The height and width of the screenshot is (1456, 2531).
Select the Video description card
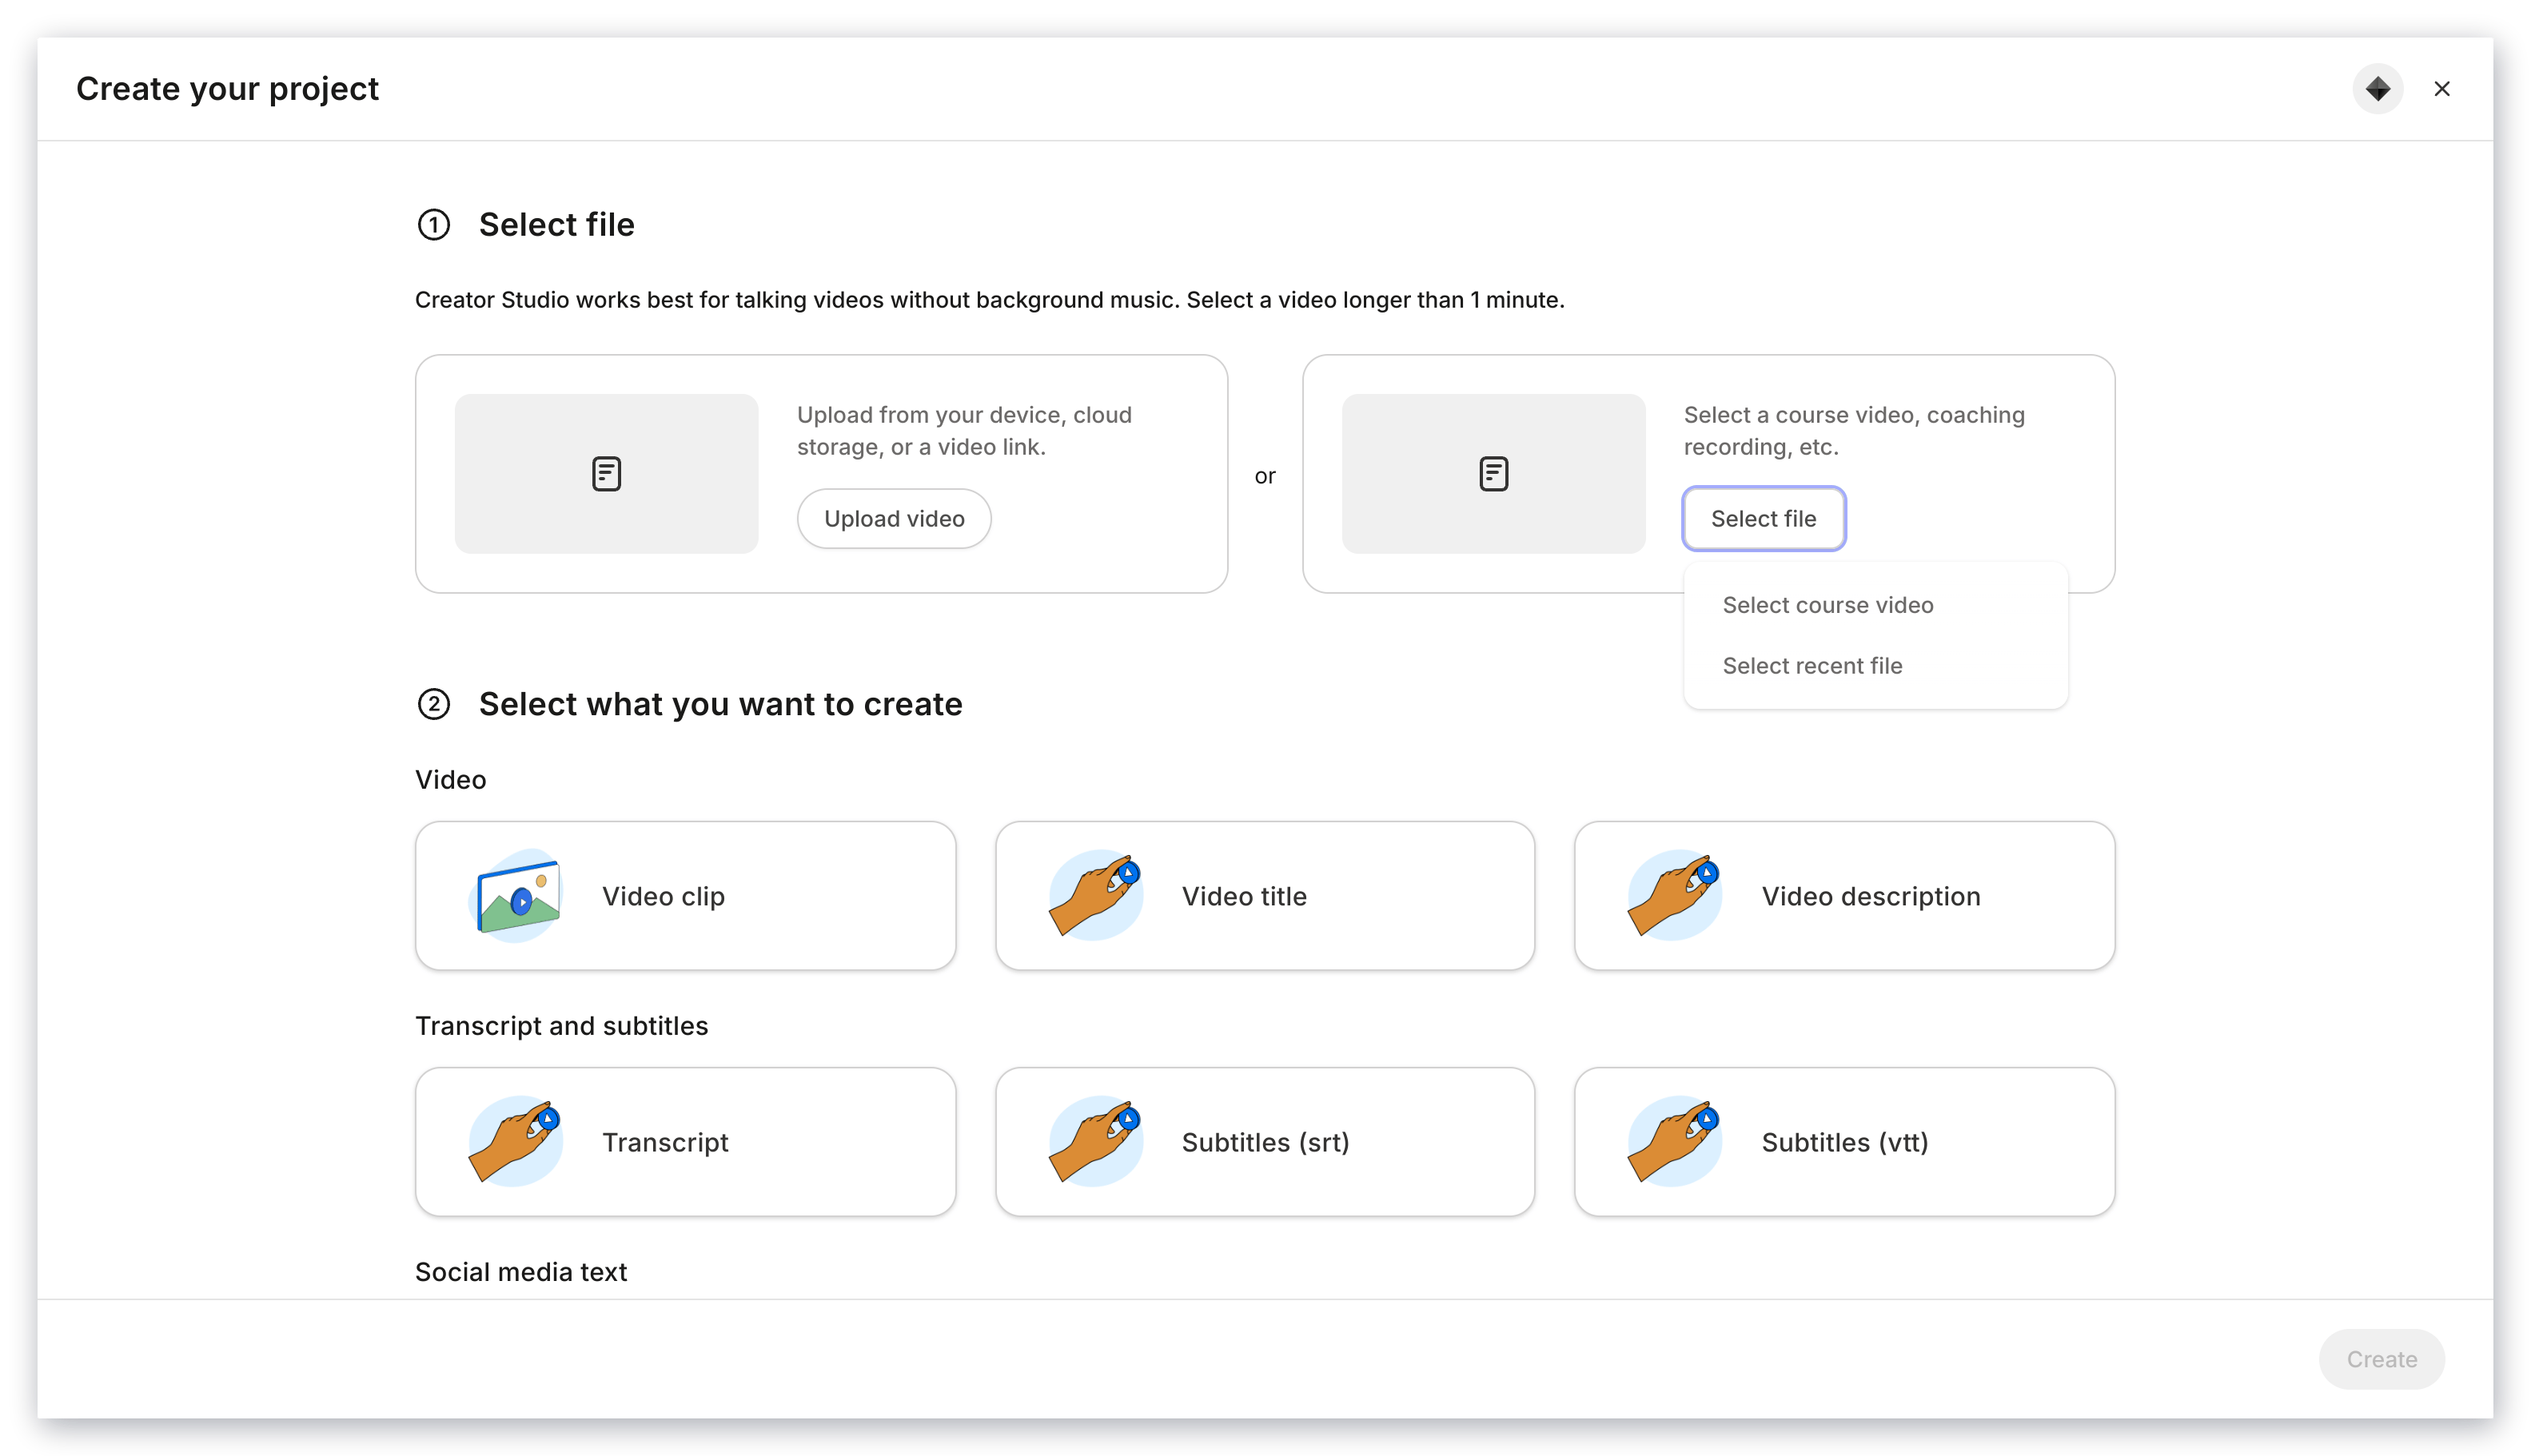tap(1843, 895)
